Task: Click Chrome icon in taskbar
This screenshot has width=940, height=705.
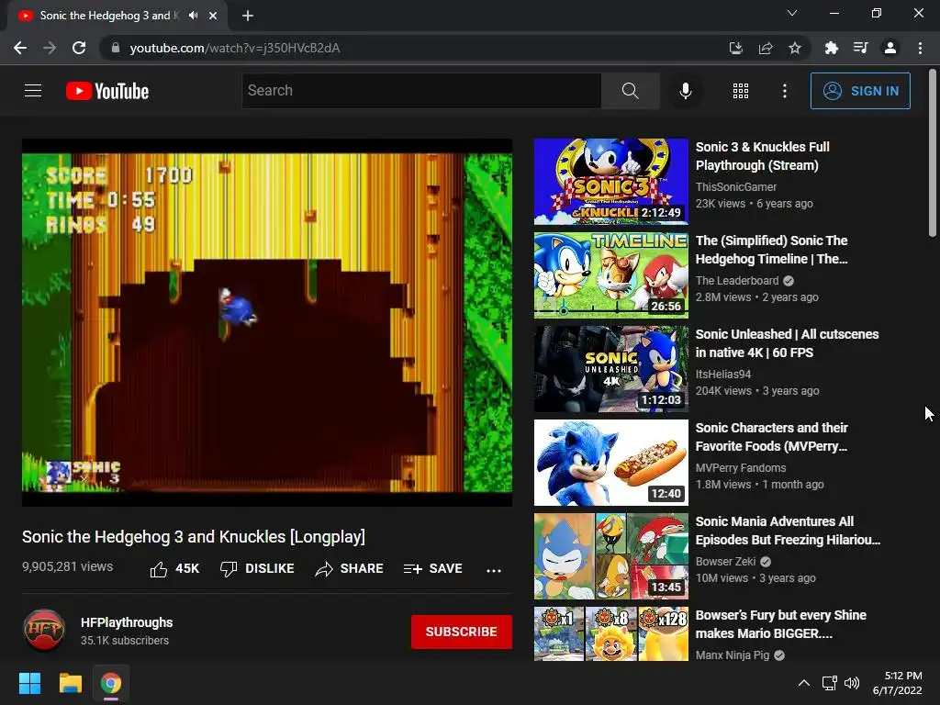Action: 111,683
